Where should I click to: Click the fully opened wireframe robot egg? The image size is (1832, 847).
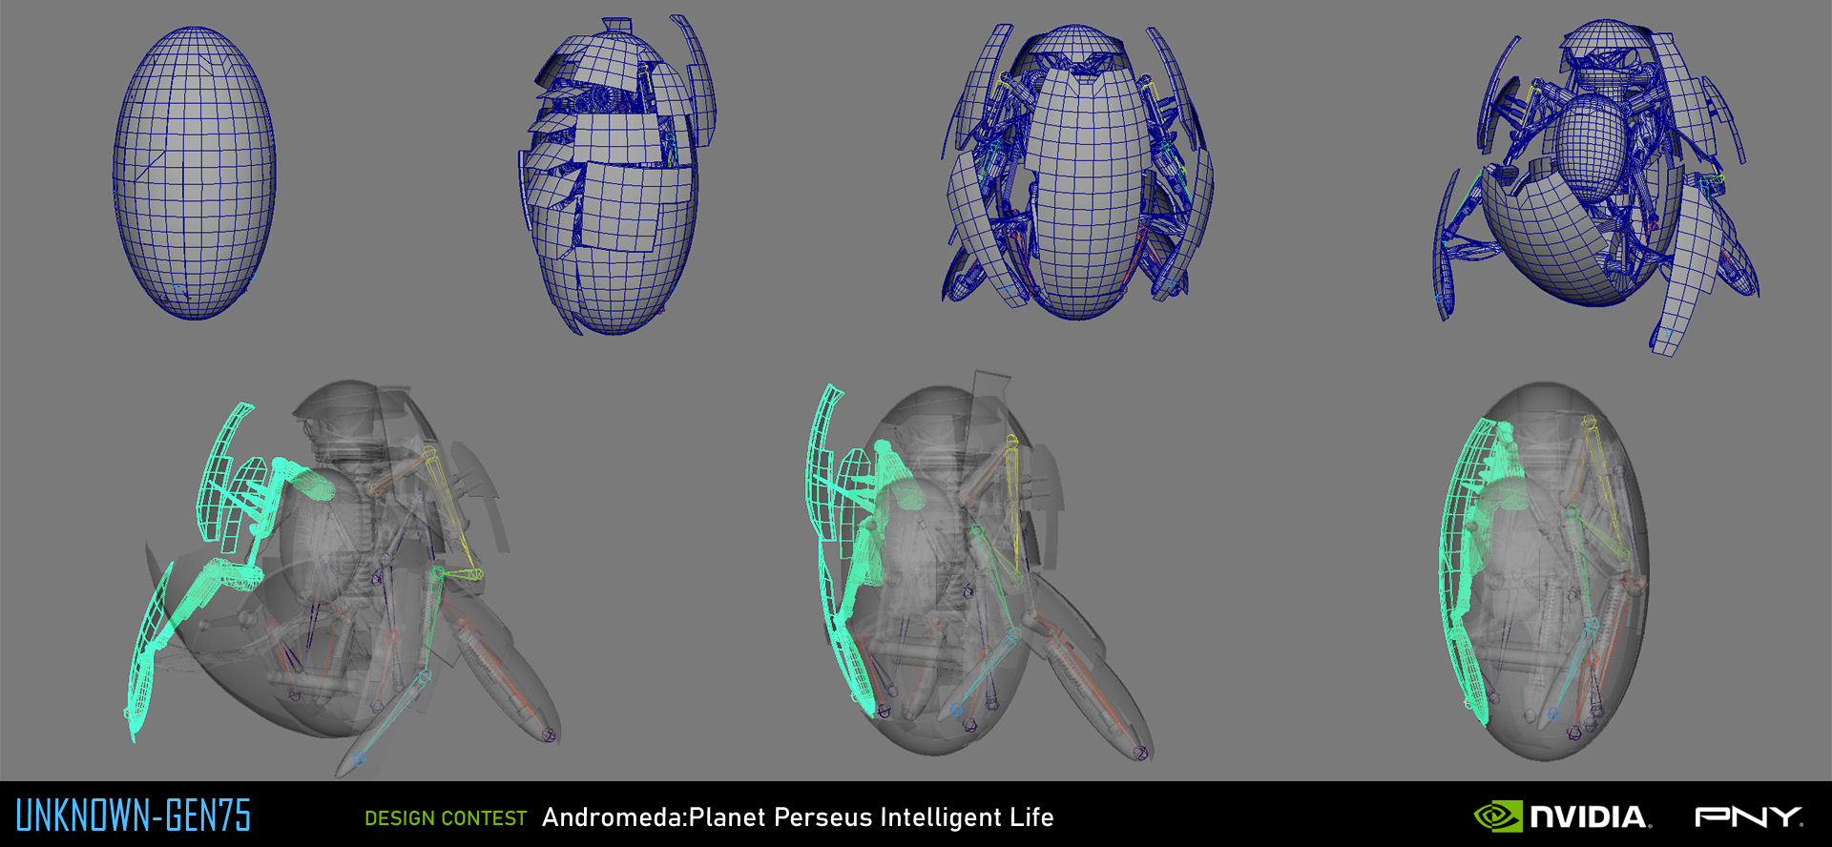(x=1596, y=186)
